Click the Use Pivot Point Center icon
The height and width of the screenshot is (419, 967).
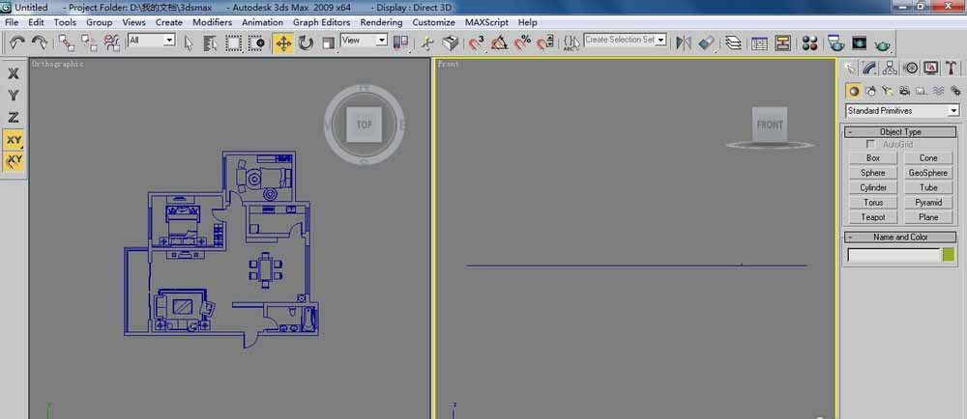401,42
